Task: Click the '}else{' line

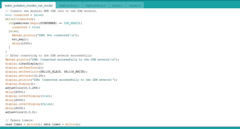Action: (x=13, y=31)
